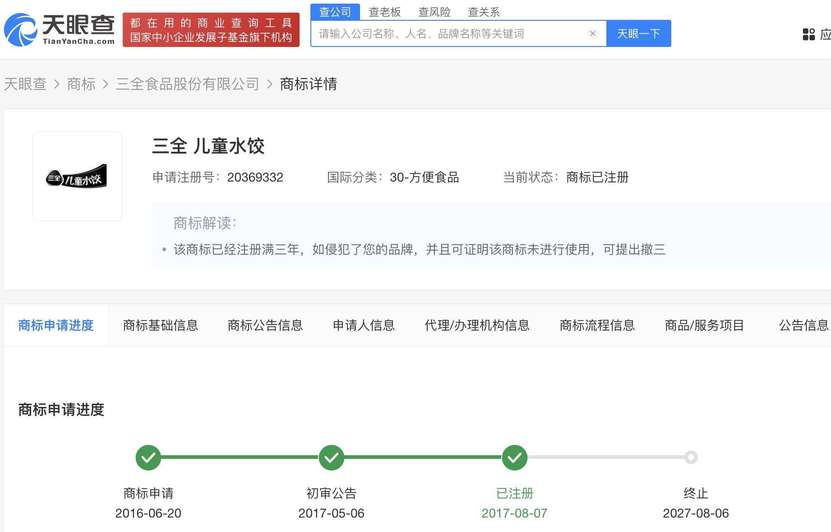This screenshot has width=831, height=532.
Task: Open the apps grid icon
Action: 808,34
